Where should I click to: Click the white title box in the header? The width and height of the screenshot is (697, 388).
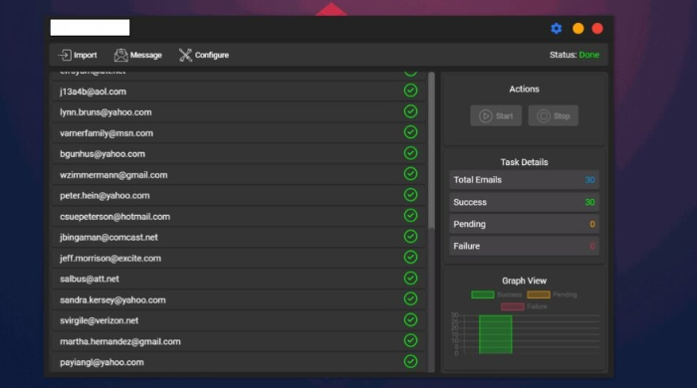pyautogui.click(x=90, y=28)
